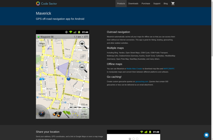Click the compass icon in screenshot

point(42,113)
